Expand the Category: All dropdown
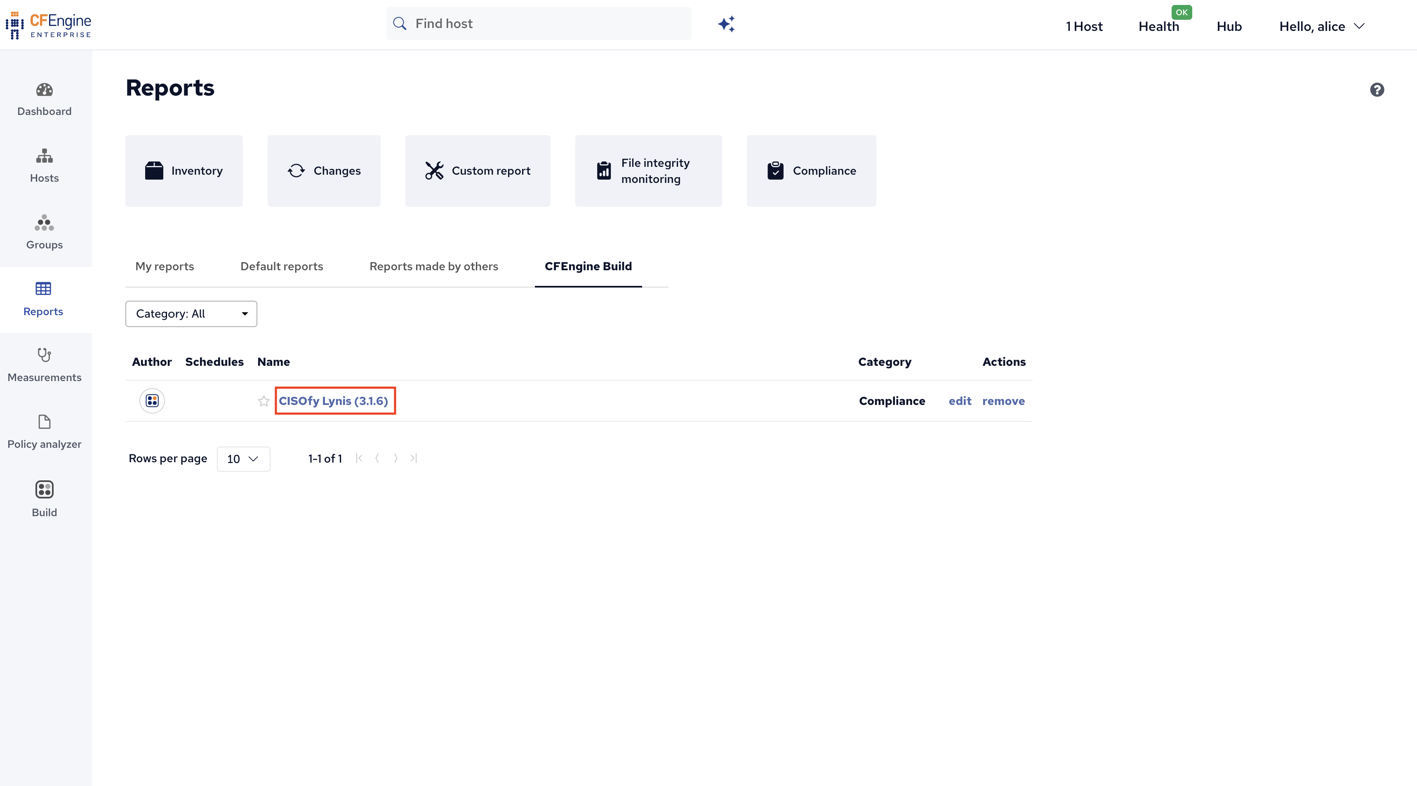 [x=191, y=314]
